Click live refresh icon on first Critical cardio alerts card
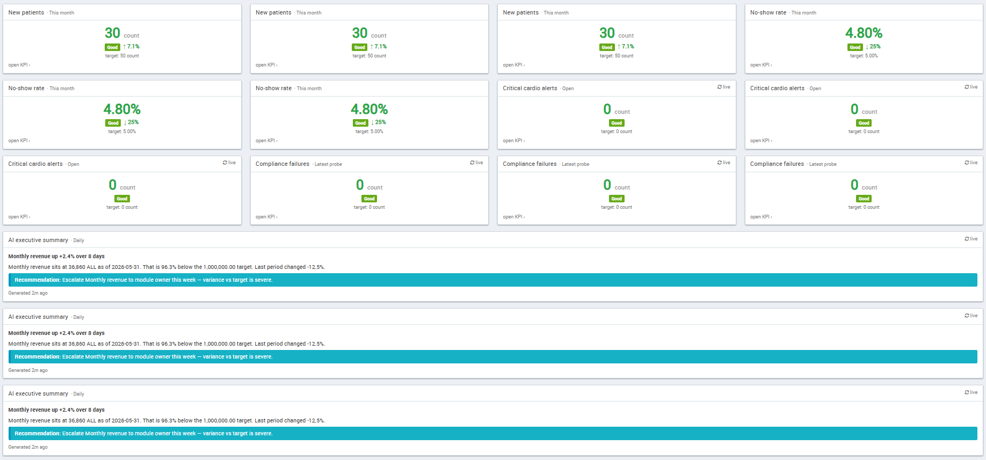This screenshot has height=460, width=986. pyautogui.click(x=723, y=87)
